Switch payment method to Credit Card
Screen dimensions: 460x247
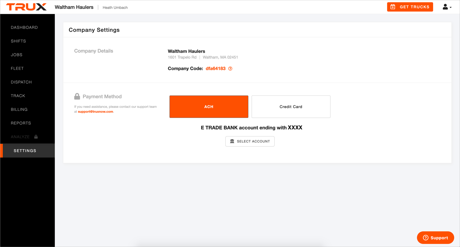tap(291, 107)
